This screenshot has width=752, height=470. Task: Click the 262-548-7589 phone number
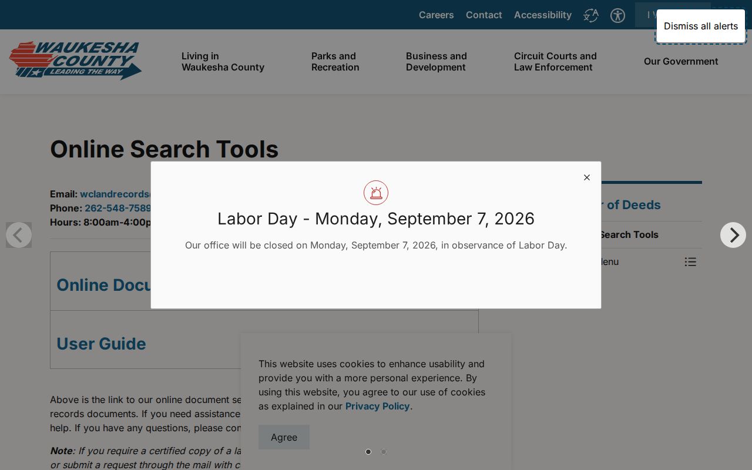pyautogui.click(x=118, y=208)
